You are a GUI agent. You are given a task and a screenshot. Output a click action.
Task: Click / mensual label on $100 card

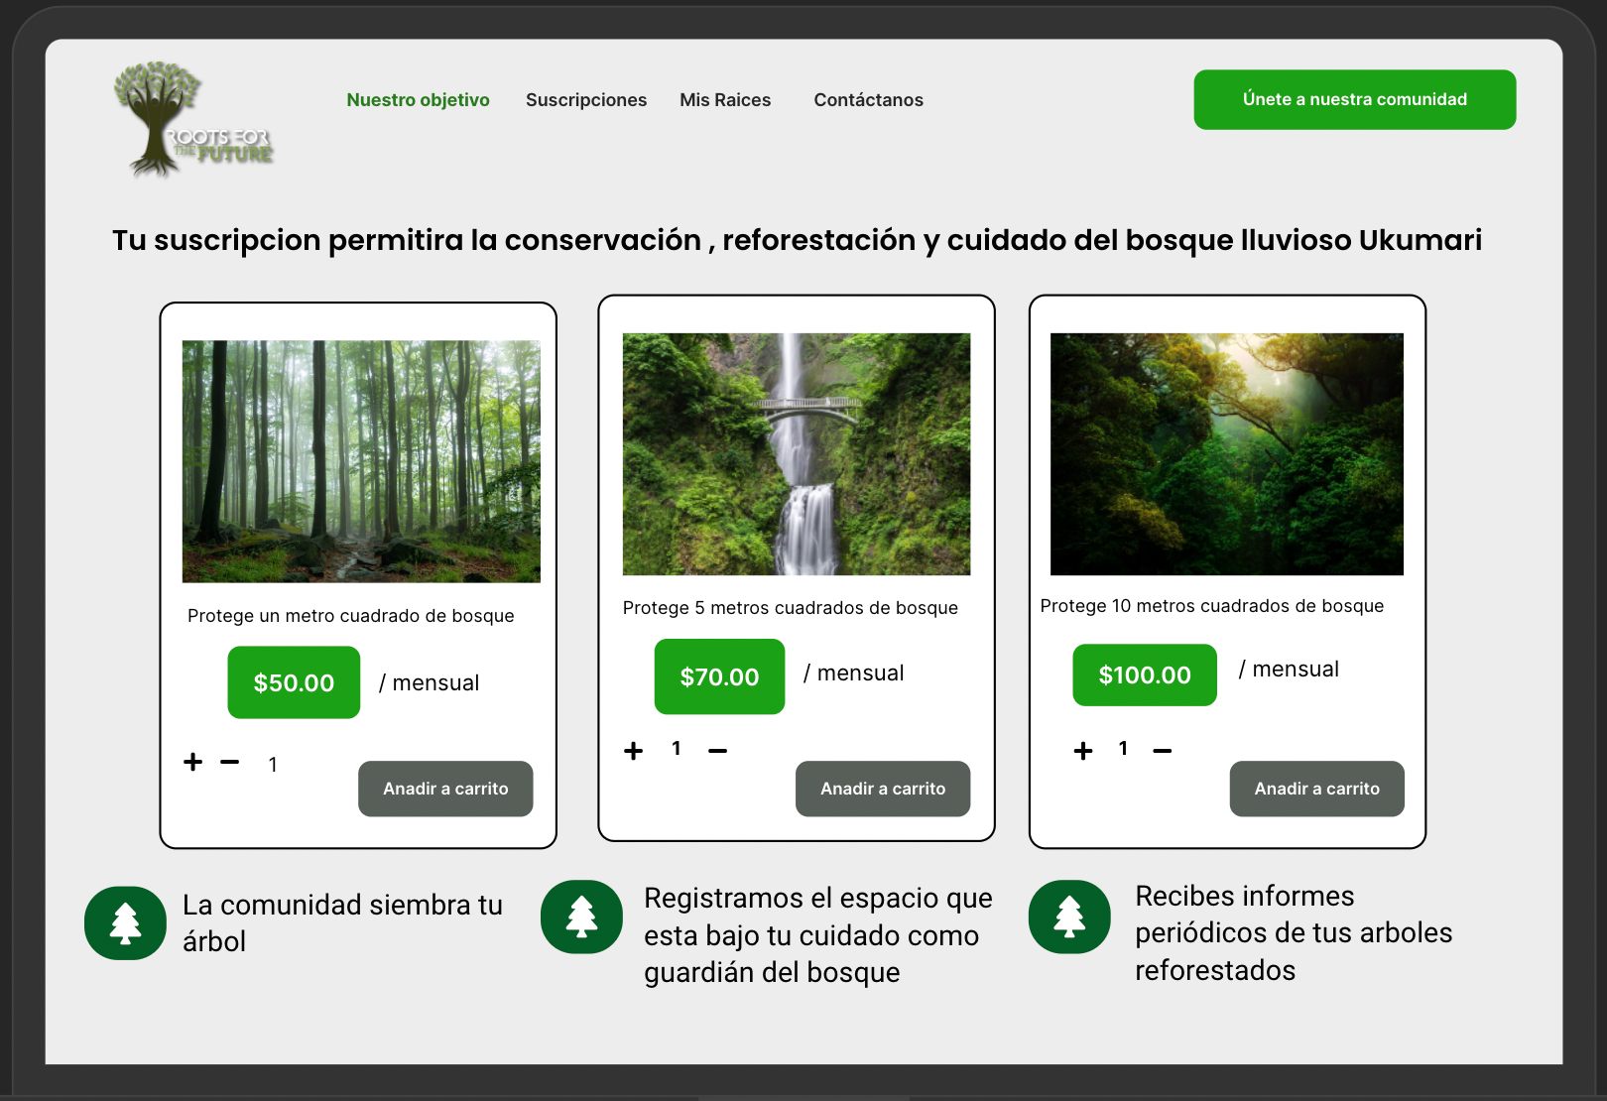(1289, 670)
